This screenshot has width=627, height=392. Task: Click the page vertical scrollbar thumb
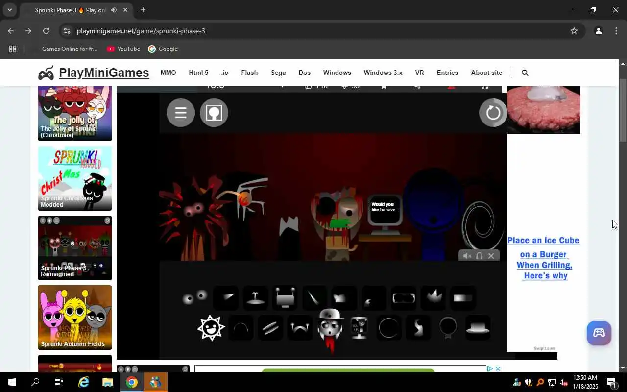(623, 110)
